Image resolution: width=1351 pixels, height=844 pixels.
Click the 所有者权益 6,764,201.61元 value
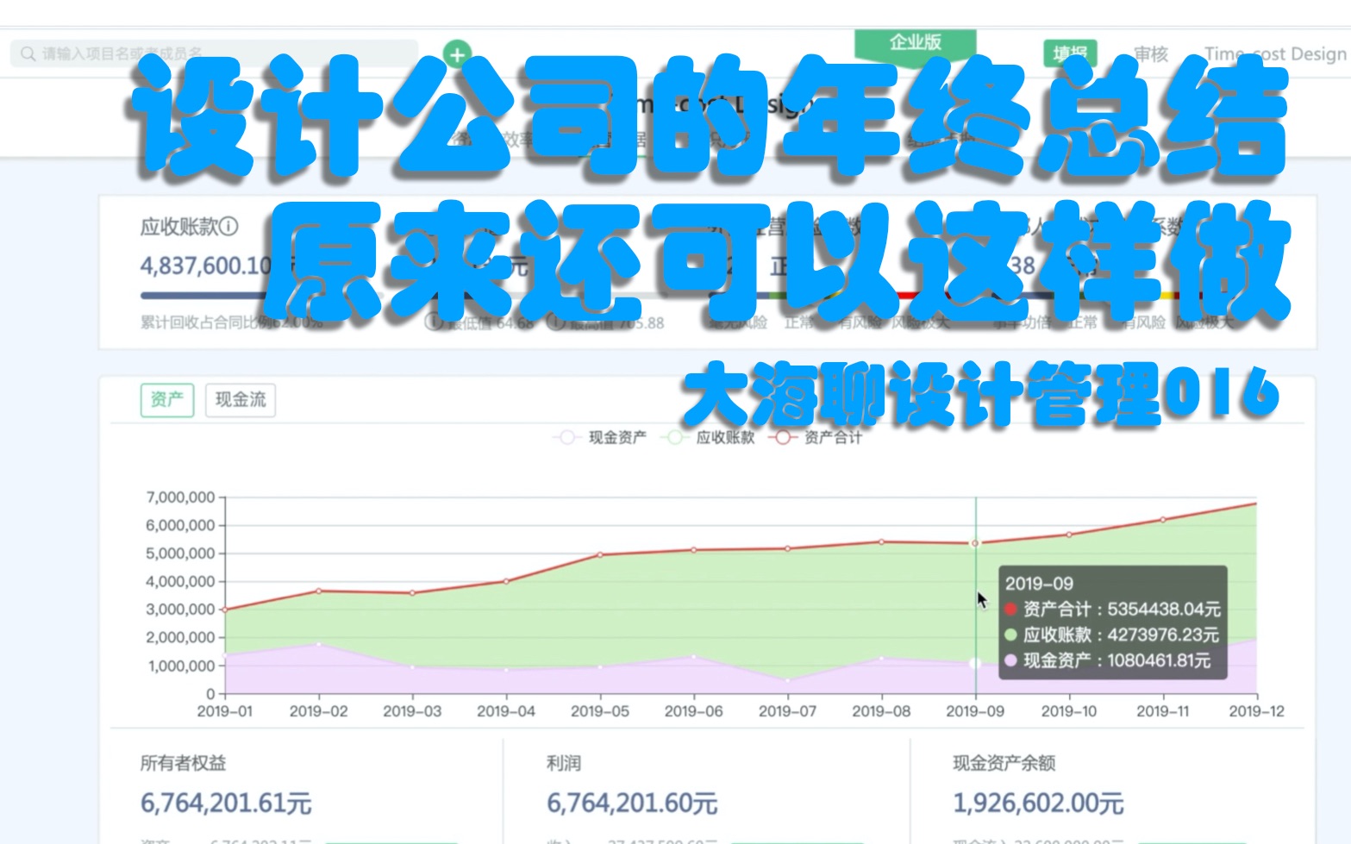pos(226,803)
